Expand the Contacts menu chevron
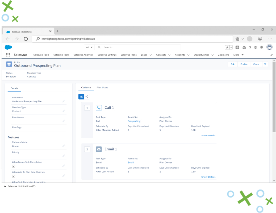The image size is (276, 213). coord(169,55)
